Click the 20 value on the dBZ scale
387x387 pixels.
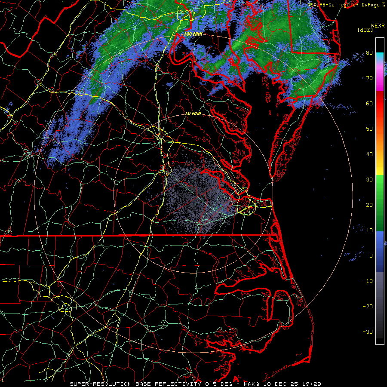[x=369, y=205]
